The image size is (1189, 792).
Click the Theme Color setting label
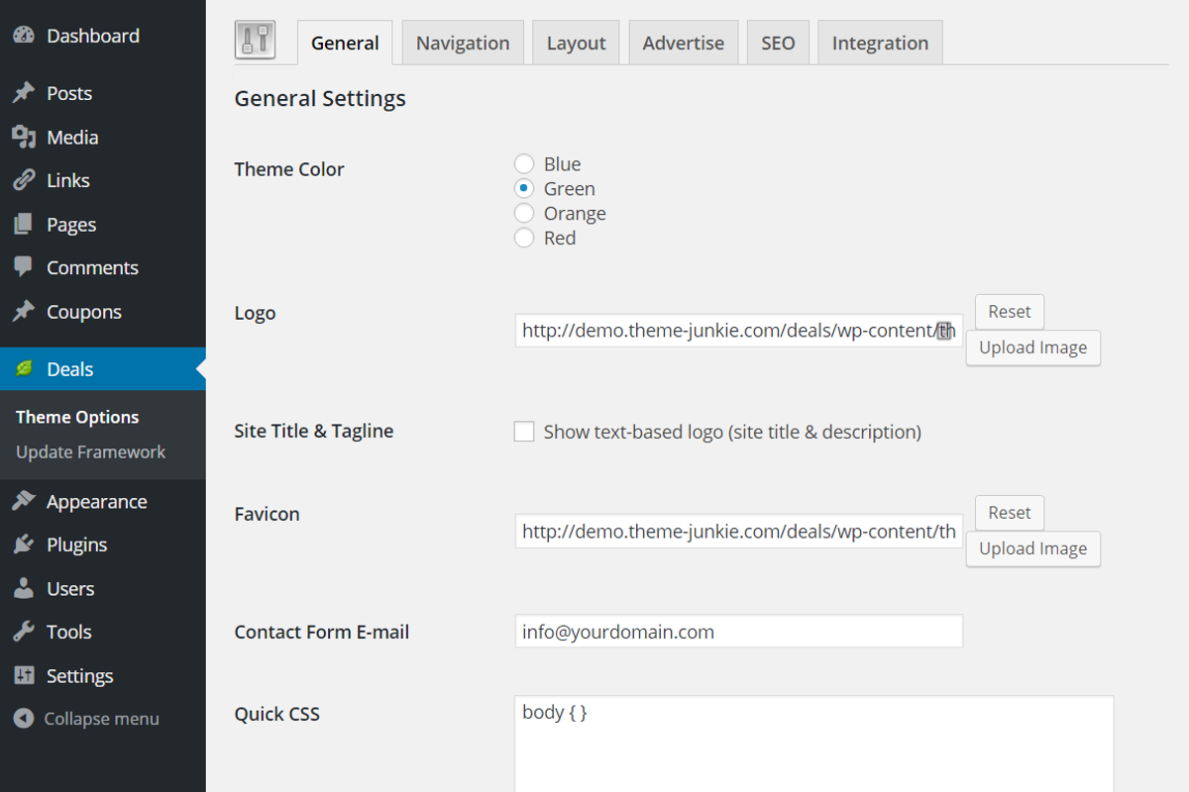click(x=289, y=169)
